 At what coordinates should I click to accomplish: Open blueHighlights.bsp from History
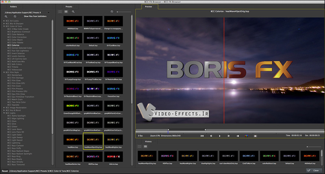pos(208,156)
